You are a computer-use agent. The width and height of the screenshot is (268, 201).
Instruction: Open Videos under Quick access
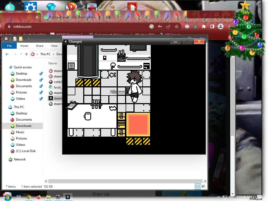[20, 99]
